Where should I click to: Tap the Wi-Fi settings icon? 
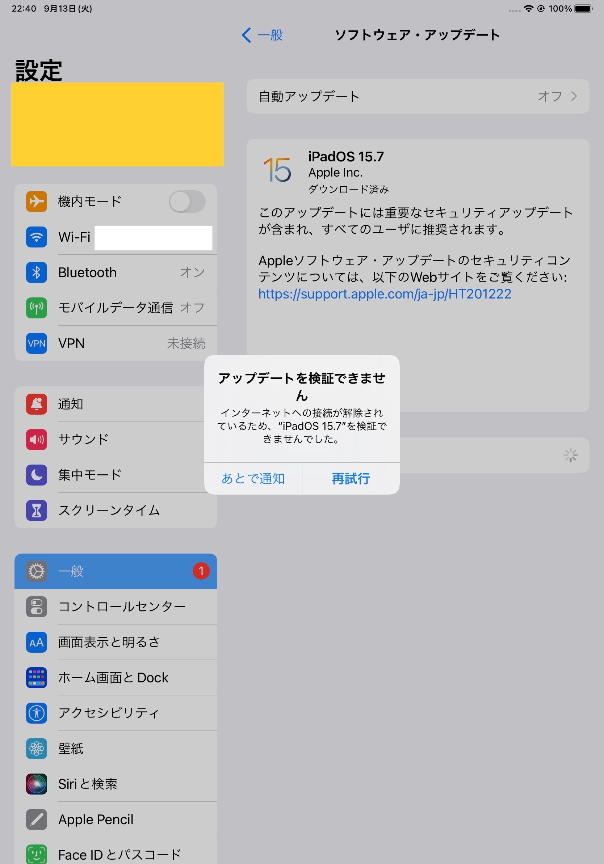pyautogui.click(x=37, y=237)
